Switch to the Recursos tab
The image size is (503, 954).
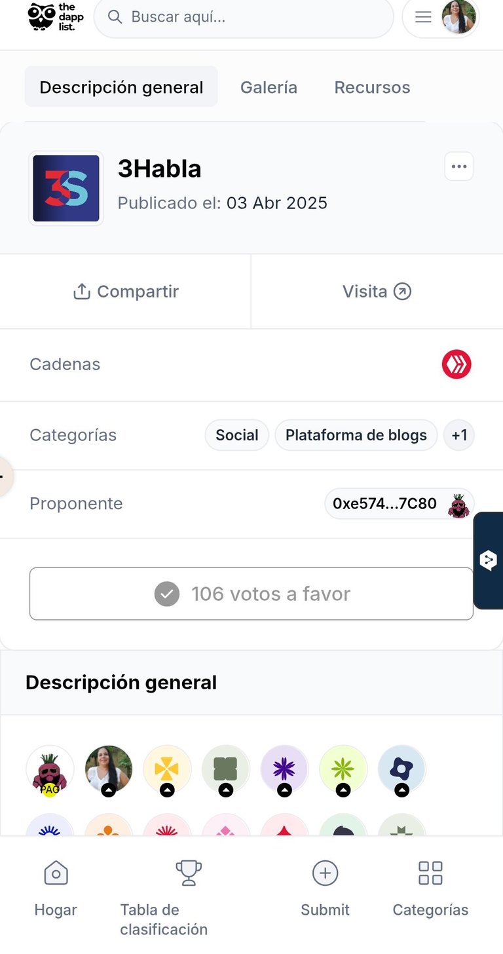372,87
